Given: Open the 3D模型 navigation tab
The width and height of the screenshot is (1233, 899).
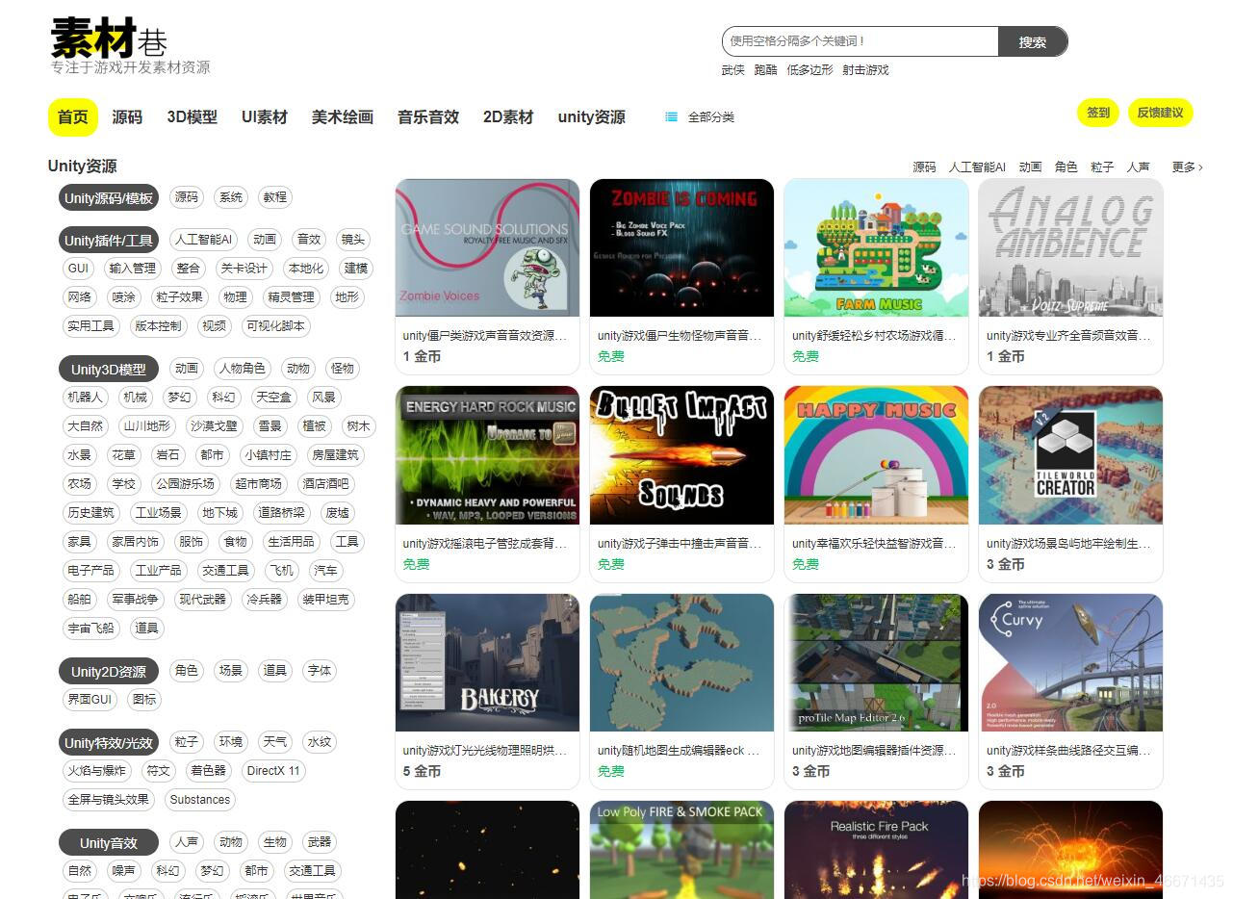Looking at the screenshot, I should pyautogui.click(x=193, y=117).
